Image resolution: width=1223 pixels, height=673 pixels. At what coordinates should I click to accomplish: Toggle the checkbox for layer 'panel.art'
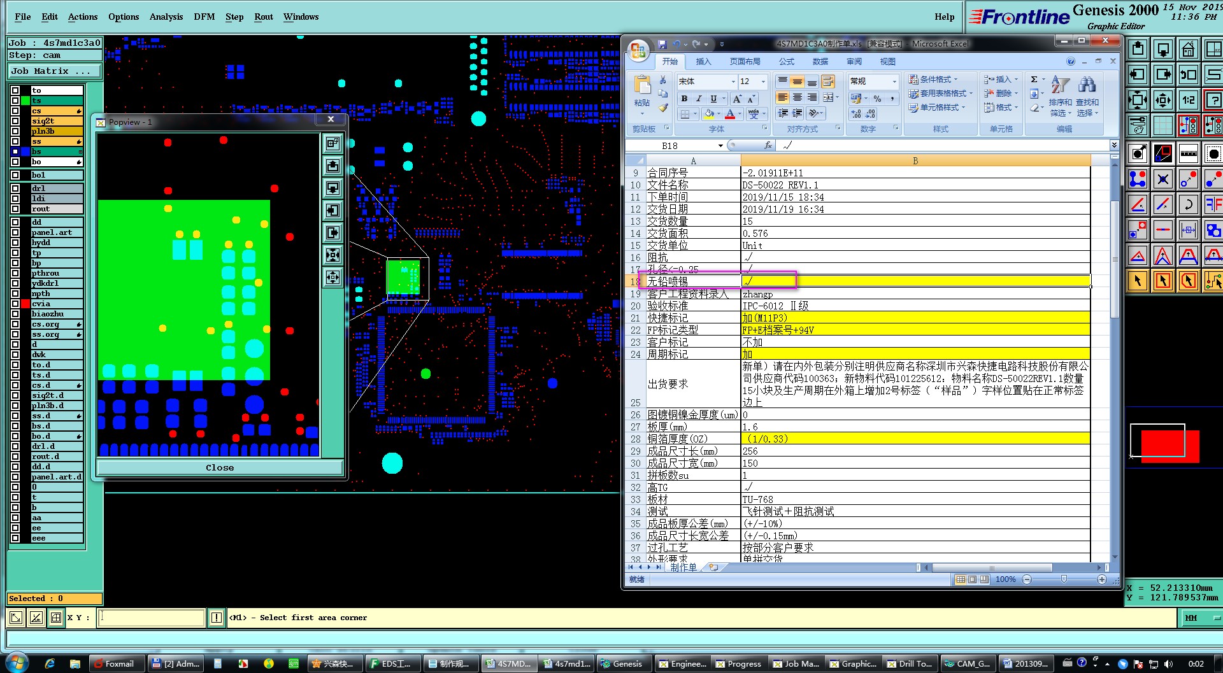[x=15, y=232]
